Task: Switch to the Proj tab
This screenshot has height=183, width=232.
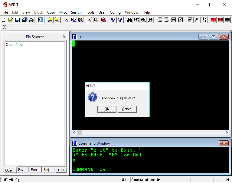Action: [x=48, y=170]
